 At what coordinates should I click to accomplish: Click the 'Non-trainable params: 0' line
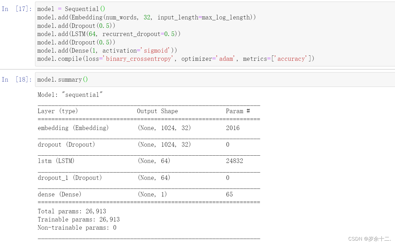[77, 228]
